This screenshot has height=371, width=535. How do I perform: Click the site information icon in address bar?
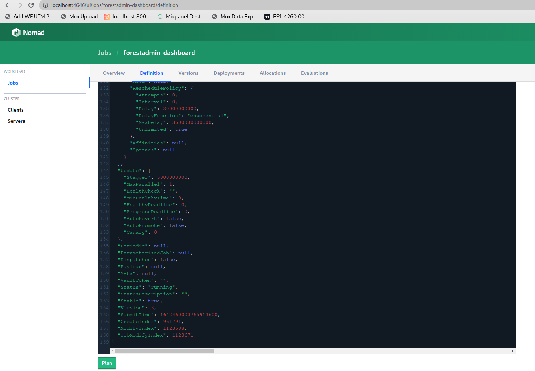point(45,5)
